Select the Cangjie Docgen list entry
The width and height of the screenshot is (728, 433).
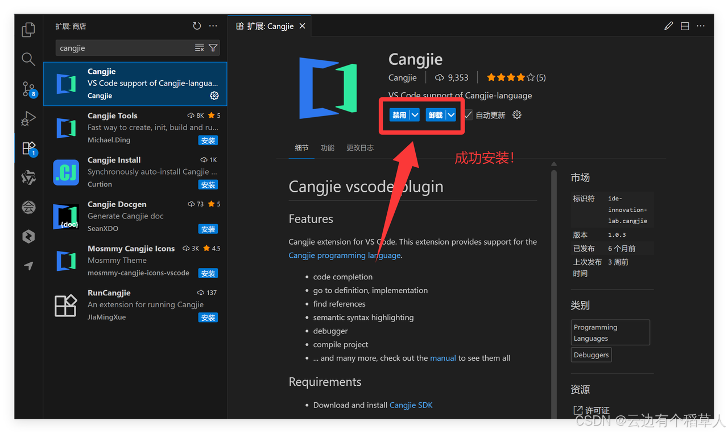click(135, 217)
